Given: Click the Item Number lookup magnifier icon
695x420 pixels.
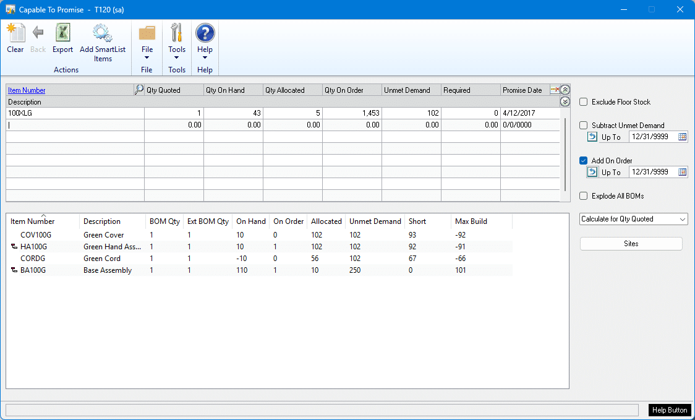Looking at the screenshot, I should point(139,90).
